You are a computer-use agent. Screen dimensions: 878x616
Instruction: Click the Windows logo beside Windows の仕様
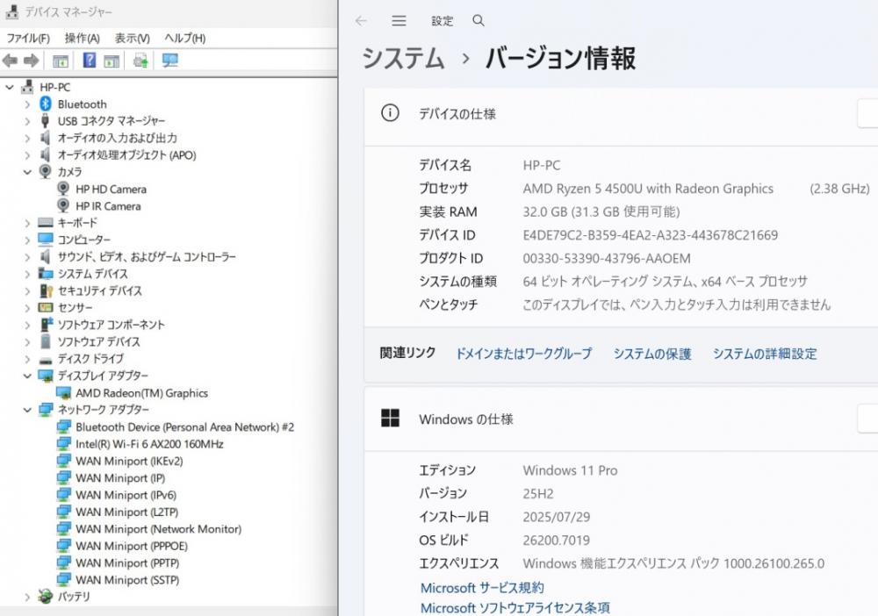coord(391,418)
